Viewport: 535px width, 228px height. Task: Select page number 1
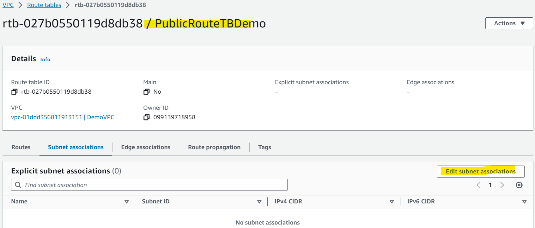click(x=490, y=185)
